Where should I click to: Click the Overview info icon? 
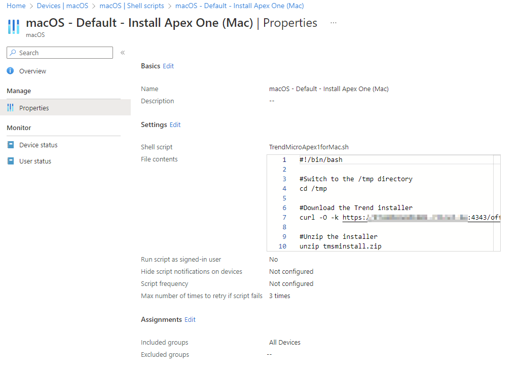(x=10, y=71)
